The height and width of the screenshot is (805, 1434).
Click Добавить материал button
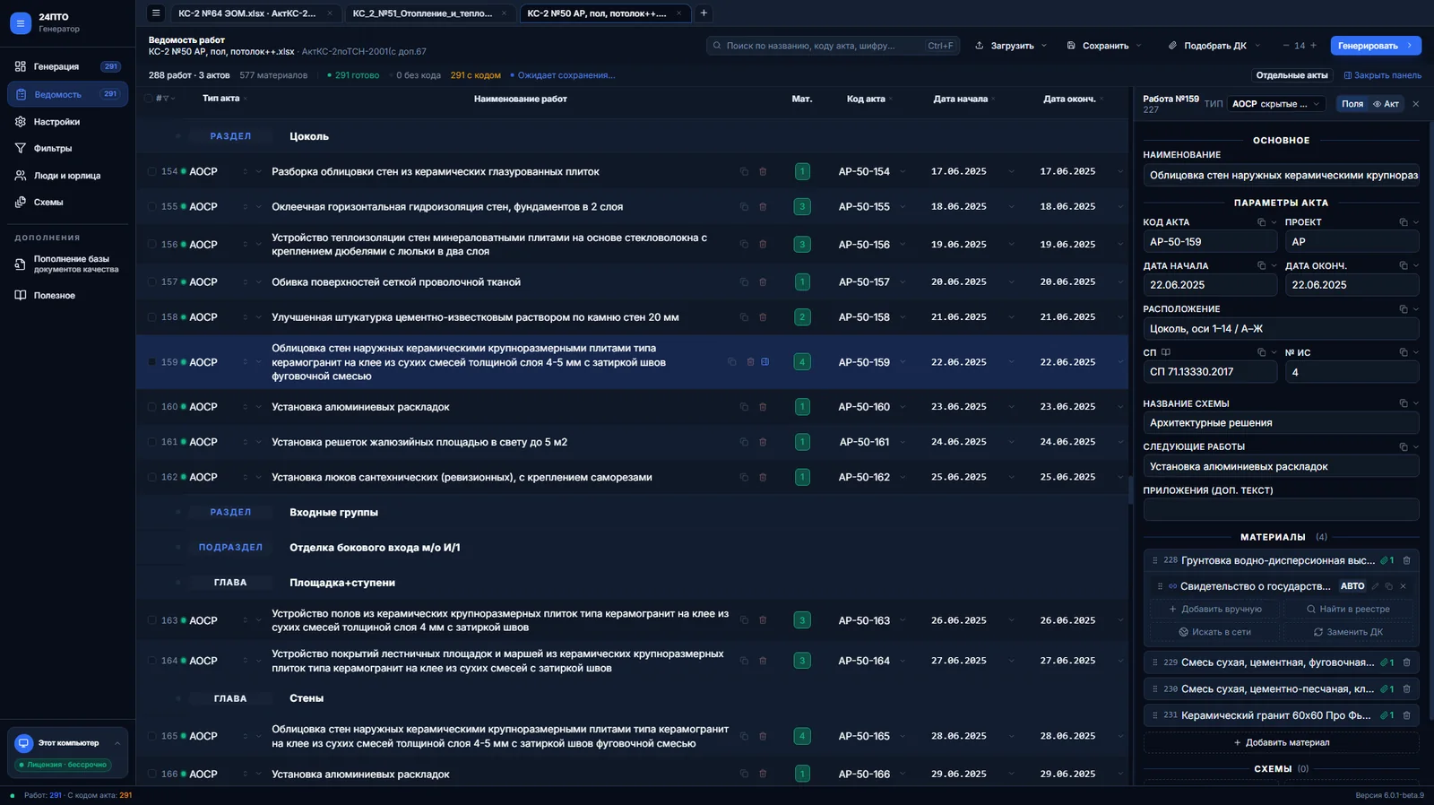point(1281,742)
